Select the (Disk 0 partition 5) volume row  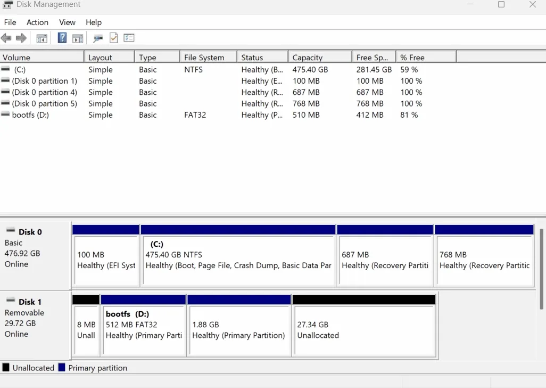tap(228, 103)
